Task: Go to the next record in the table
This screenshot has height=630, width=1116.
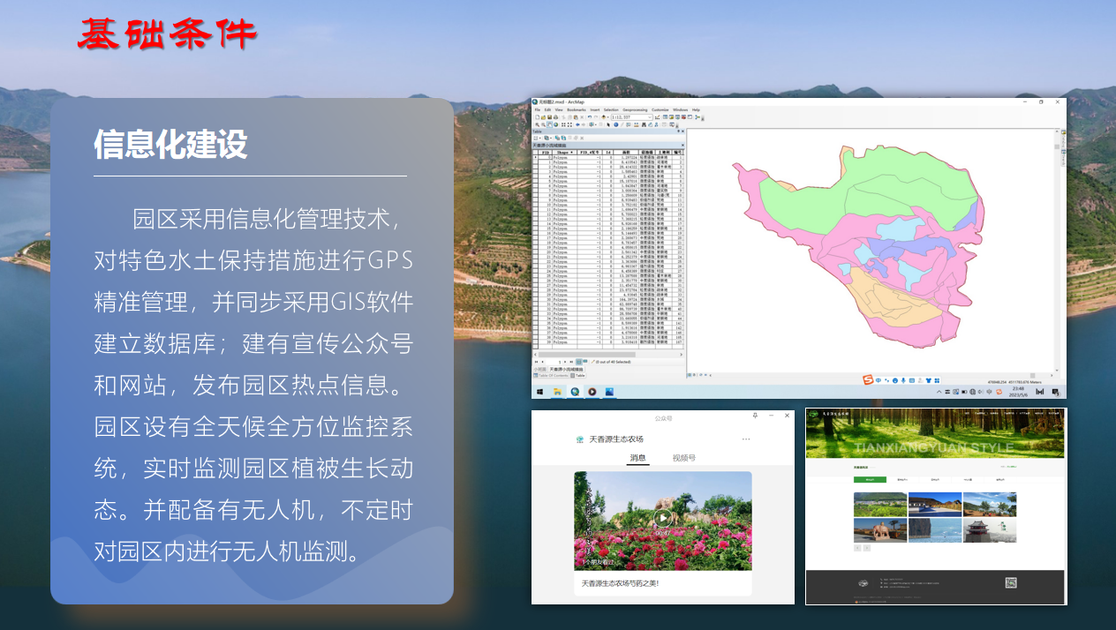Action: (565, 362)
